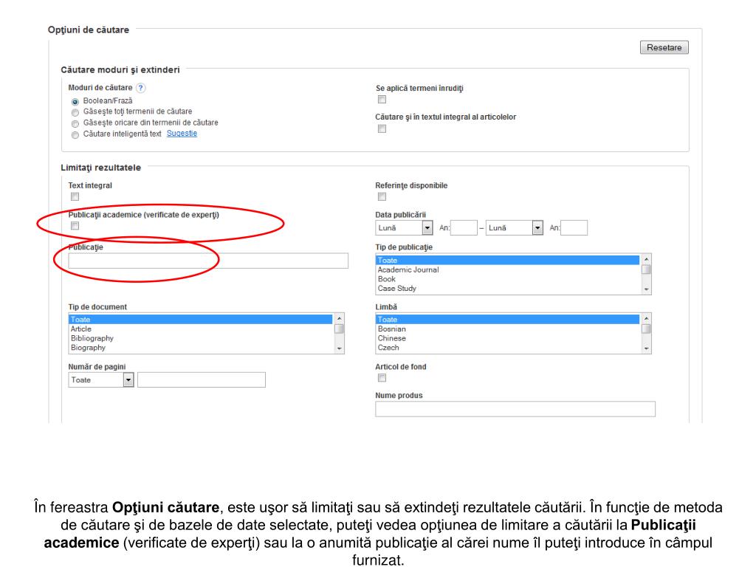Click up arrow of Tip de publicație list
Viewport: 756px width, 567px height.
point(647,259)
